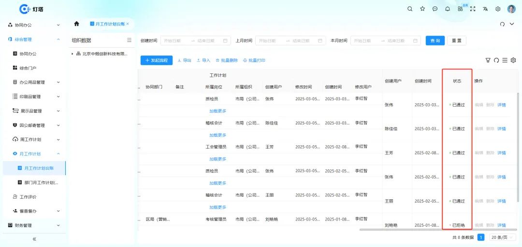This screenshot has width=522, height=247.
Task: Expand the tab list chevron at top right
Action: pyautogui.click(x=512, y=24)
